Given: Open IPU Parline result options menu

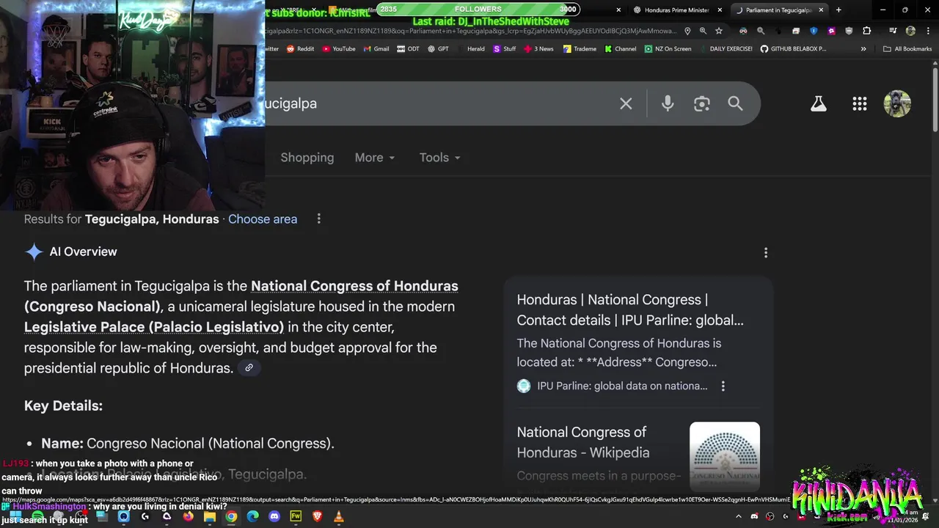Looking at the screenshot, I should (x=723, y=386).
